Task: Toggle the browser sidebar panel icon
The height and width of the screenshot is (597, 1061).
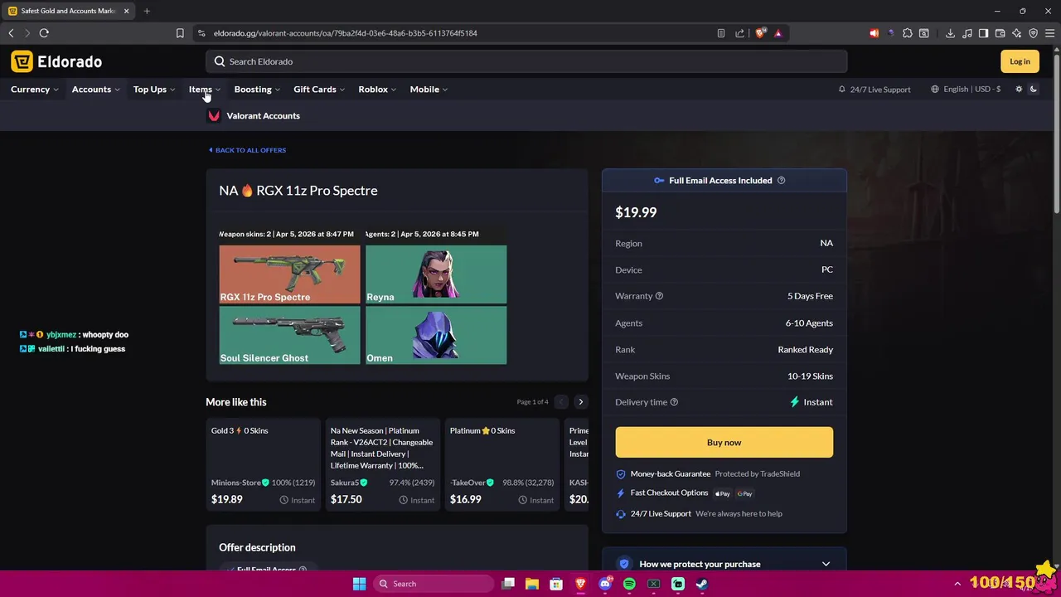Action: 983,33
